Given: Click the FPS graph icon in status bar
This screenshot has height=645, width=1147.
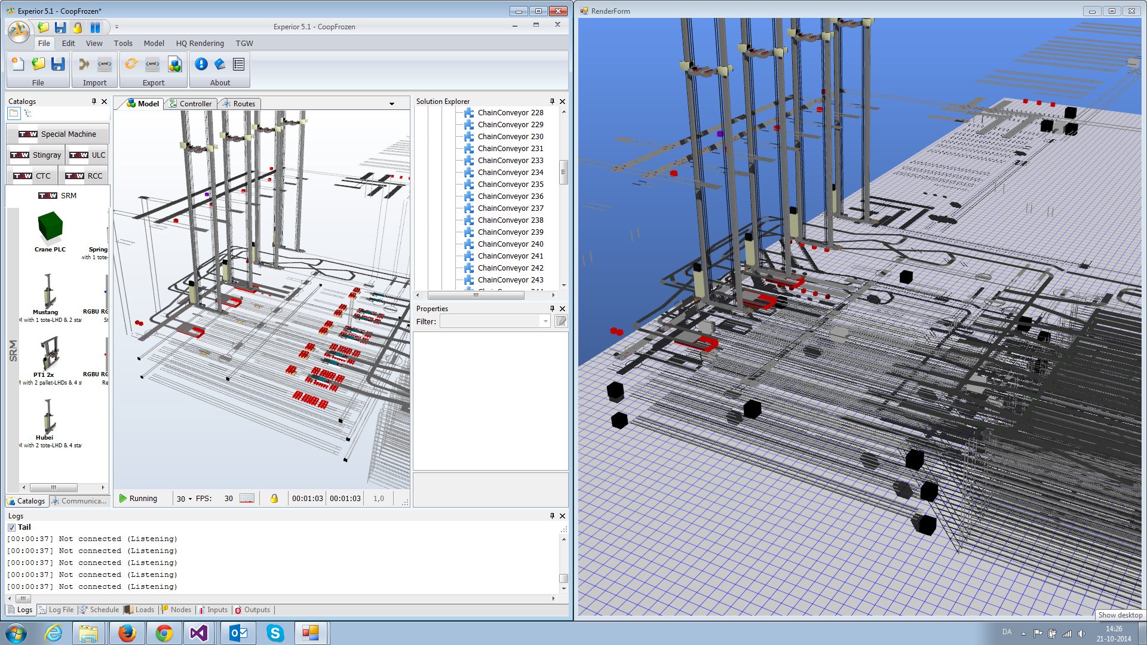Looking at the screenshot, I should click(247, 498).
